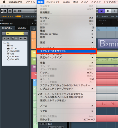The image size is (118, 128).
Task: Open the プロジェクト menu
Action: coord(53,2)
